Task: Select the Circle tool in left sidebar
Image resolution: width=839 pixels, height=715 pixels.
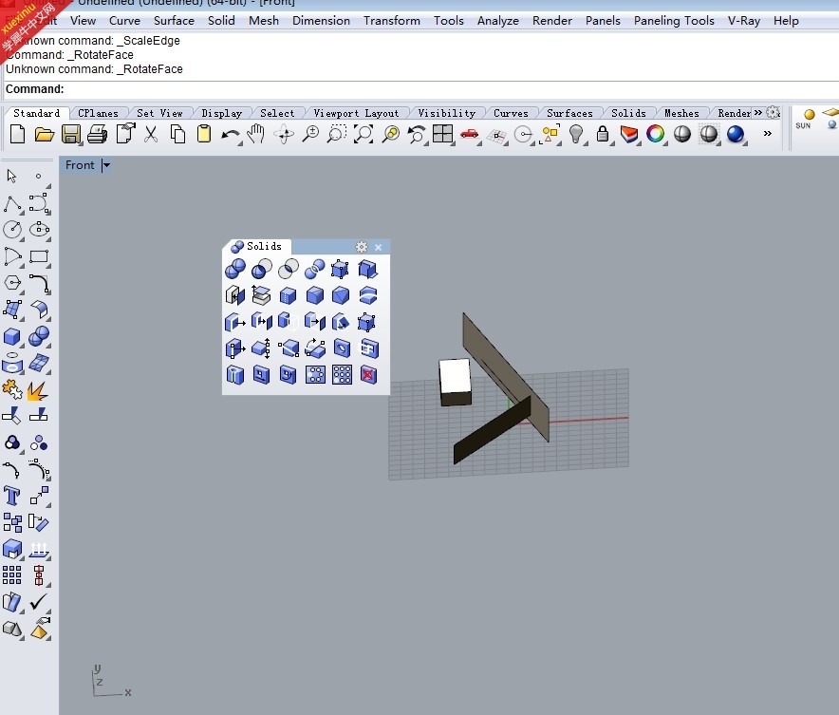Action: coord(11,230)
